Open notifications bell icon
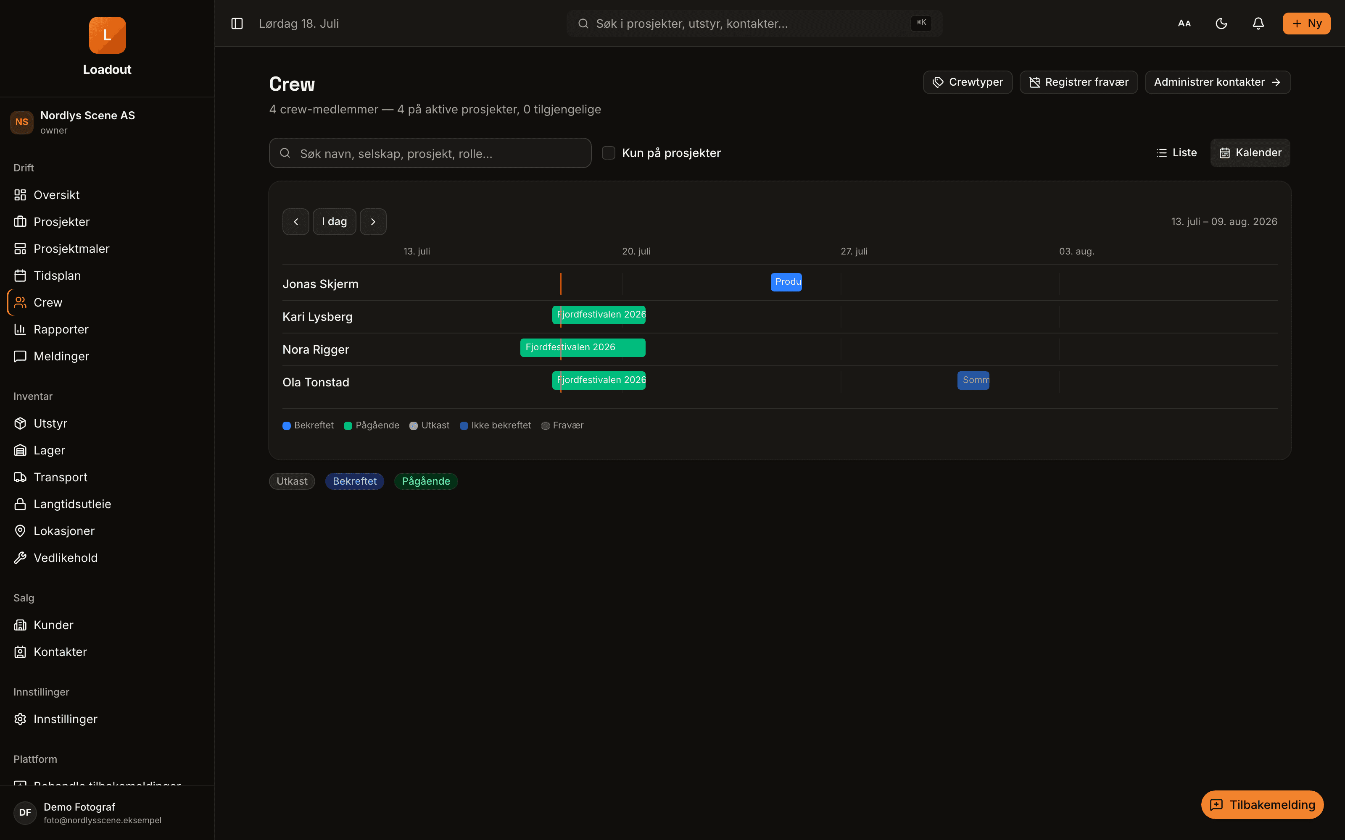The image size is (1345, 840). click(1258, 24)
